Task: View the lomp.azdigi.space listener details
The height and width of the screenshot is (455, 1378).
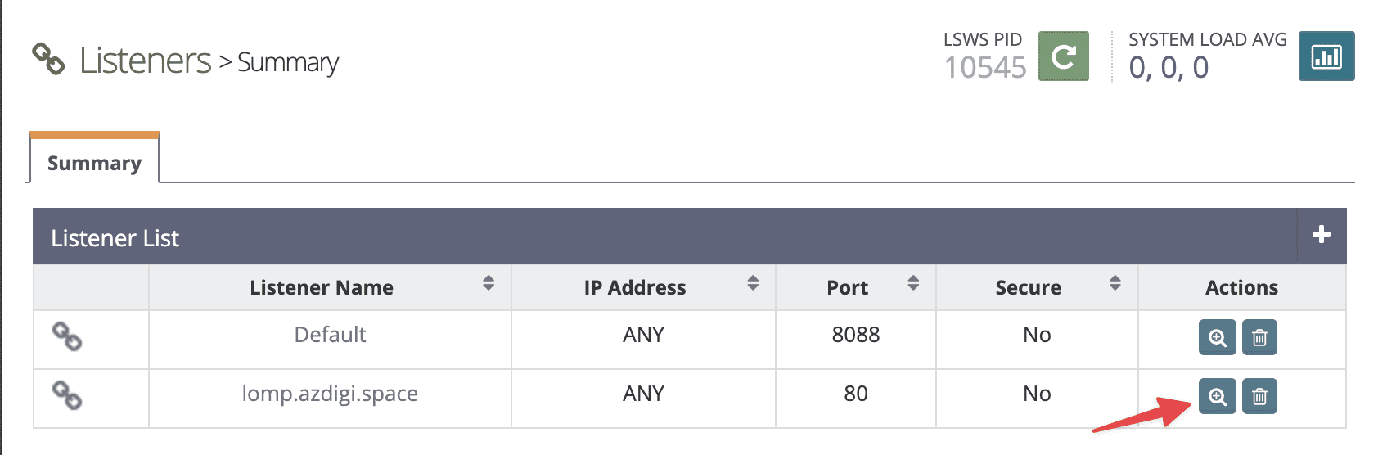Action: pyautogui.click(x=1217, y=396)
